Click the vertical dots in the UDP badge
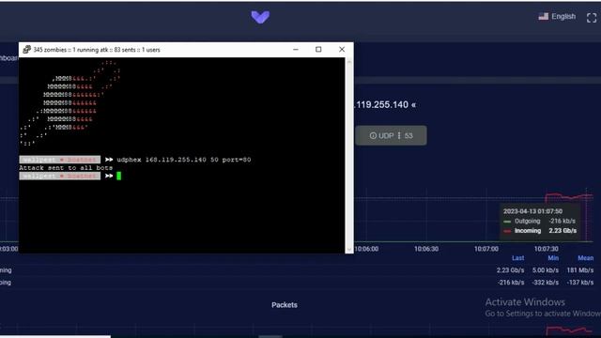 pos(399,135)
